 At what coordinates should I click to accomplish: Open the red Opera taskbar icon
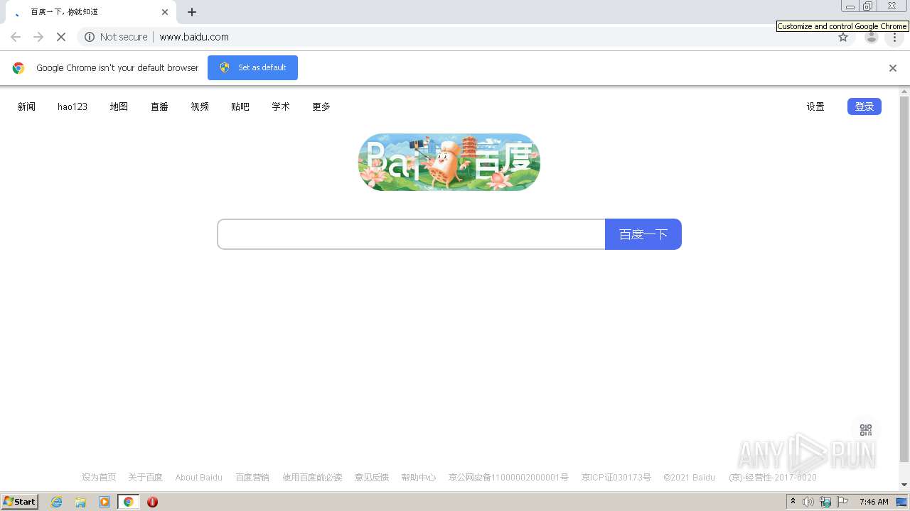[x=152, y=502]
